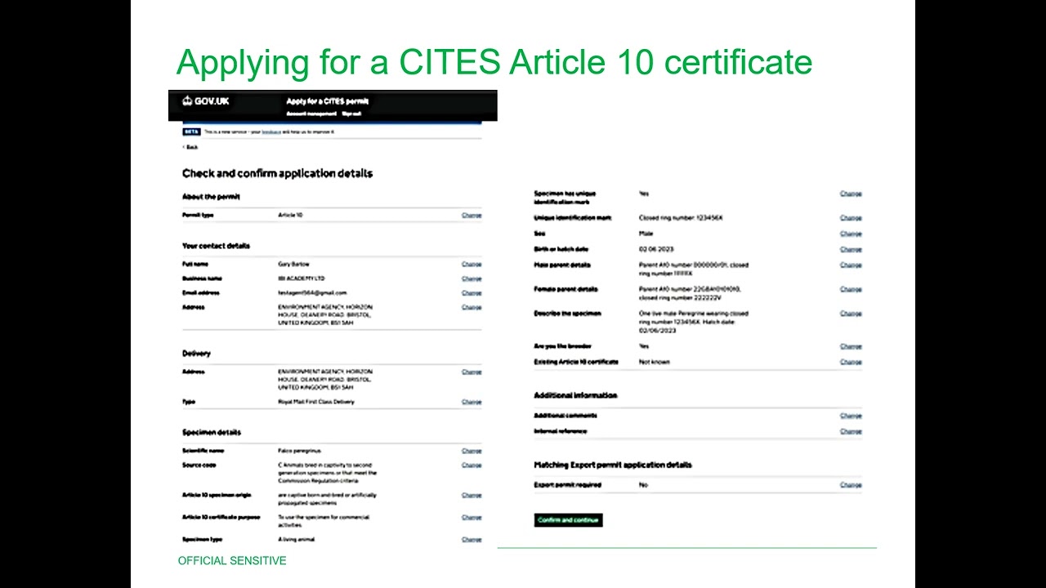
Task: Change the delivery Type row
Action: point(472,402)
